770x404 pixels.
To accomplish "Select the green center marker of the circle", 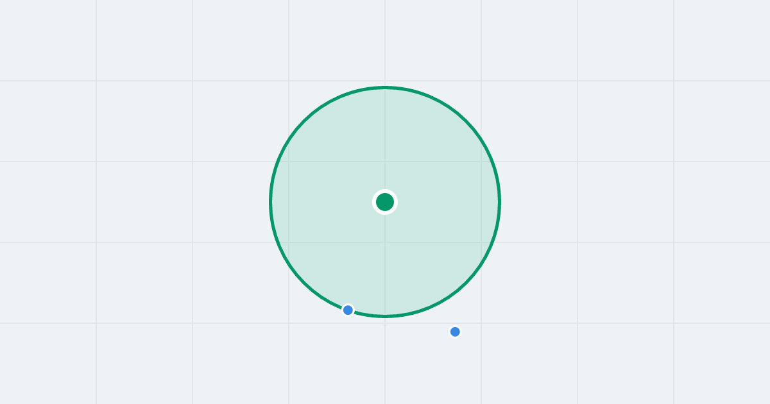I will click(385, 202).
